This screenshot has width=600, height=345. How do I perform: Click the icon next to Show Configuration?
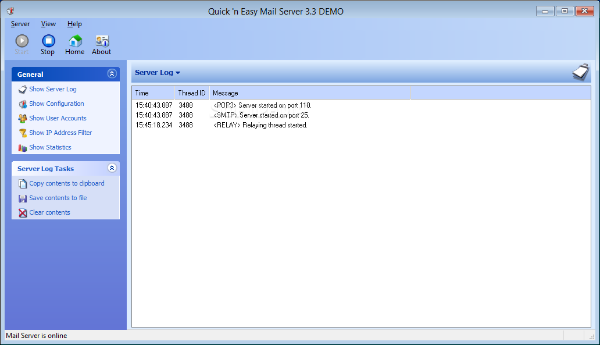pyautogui.click(x=23, y=104)
